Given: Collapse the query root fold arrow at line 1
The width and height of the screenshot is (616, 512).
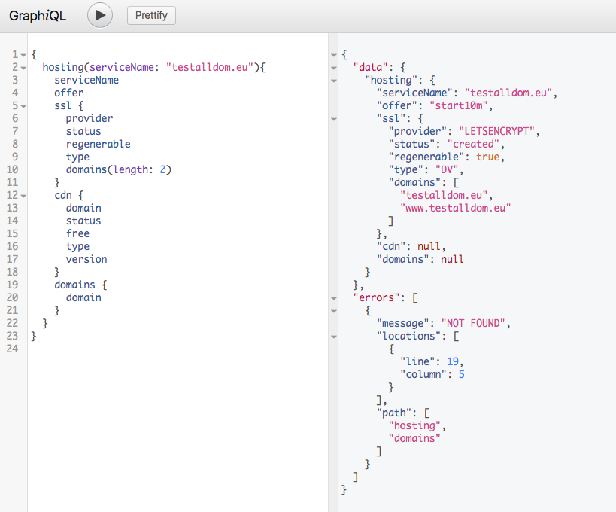Looking at the screenshot, I should click(23, 55).
